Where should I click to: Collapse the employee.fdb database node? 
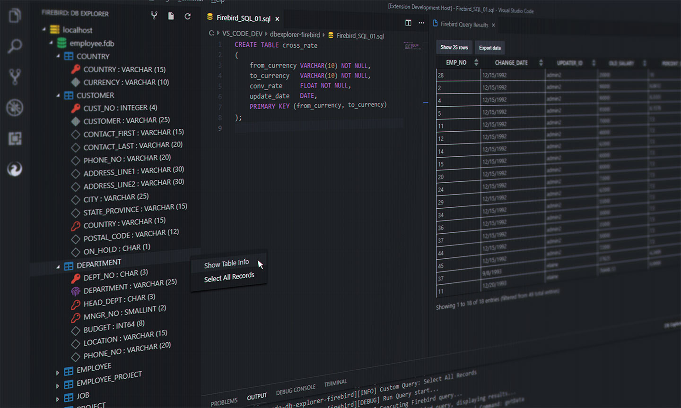pyautogui.click(x=51, y=42)
